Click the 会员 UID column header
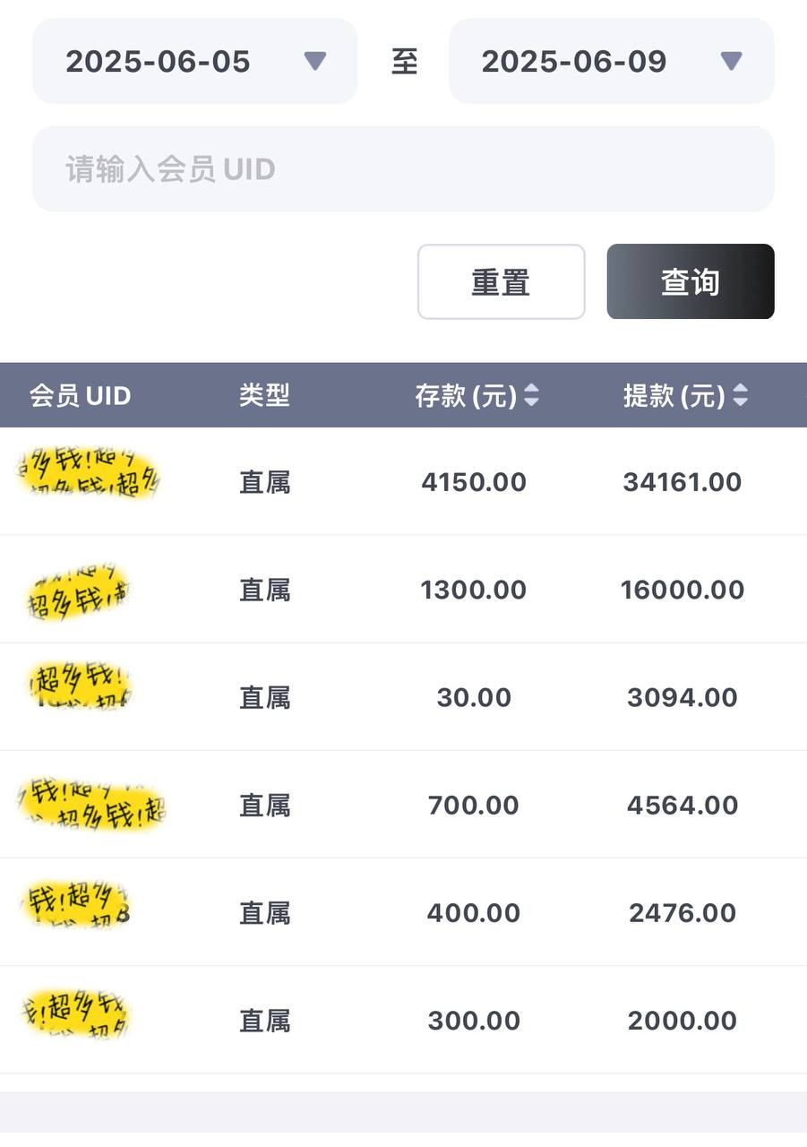The width and height of the screenshot is (807, 1147). tap(81, 395)
